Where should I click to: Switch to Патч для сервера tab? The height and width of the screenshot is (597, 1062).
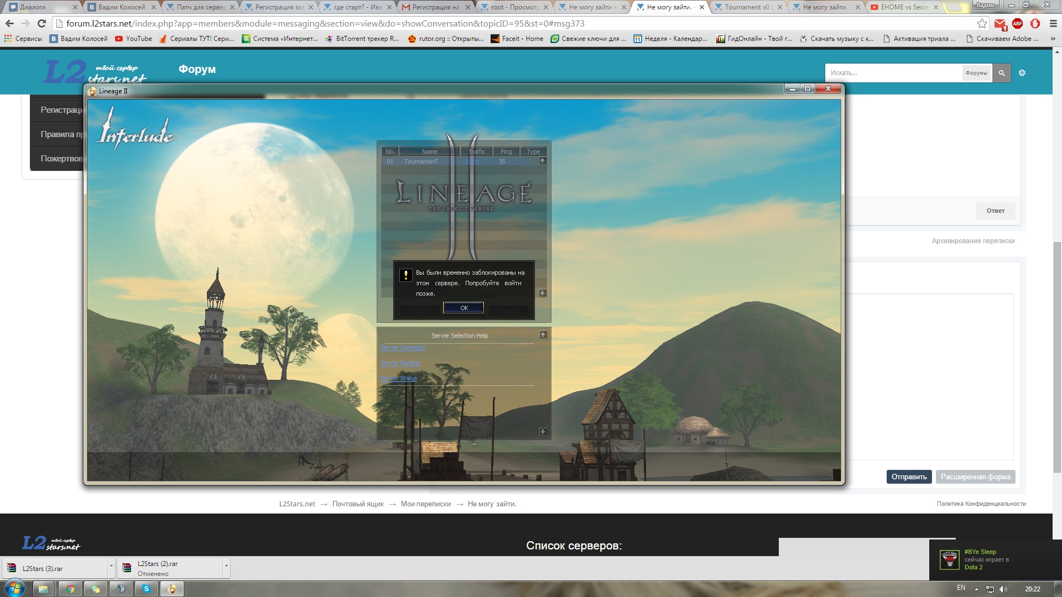coord(200,7)
